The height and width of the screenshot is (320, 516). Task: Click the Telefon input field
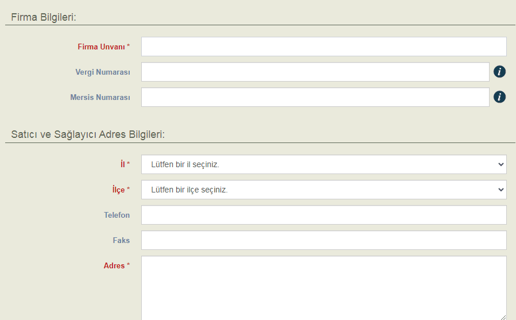click(324, 215)
